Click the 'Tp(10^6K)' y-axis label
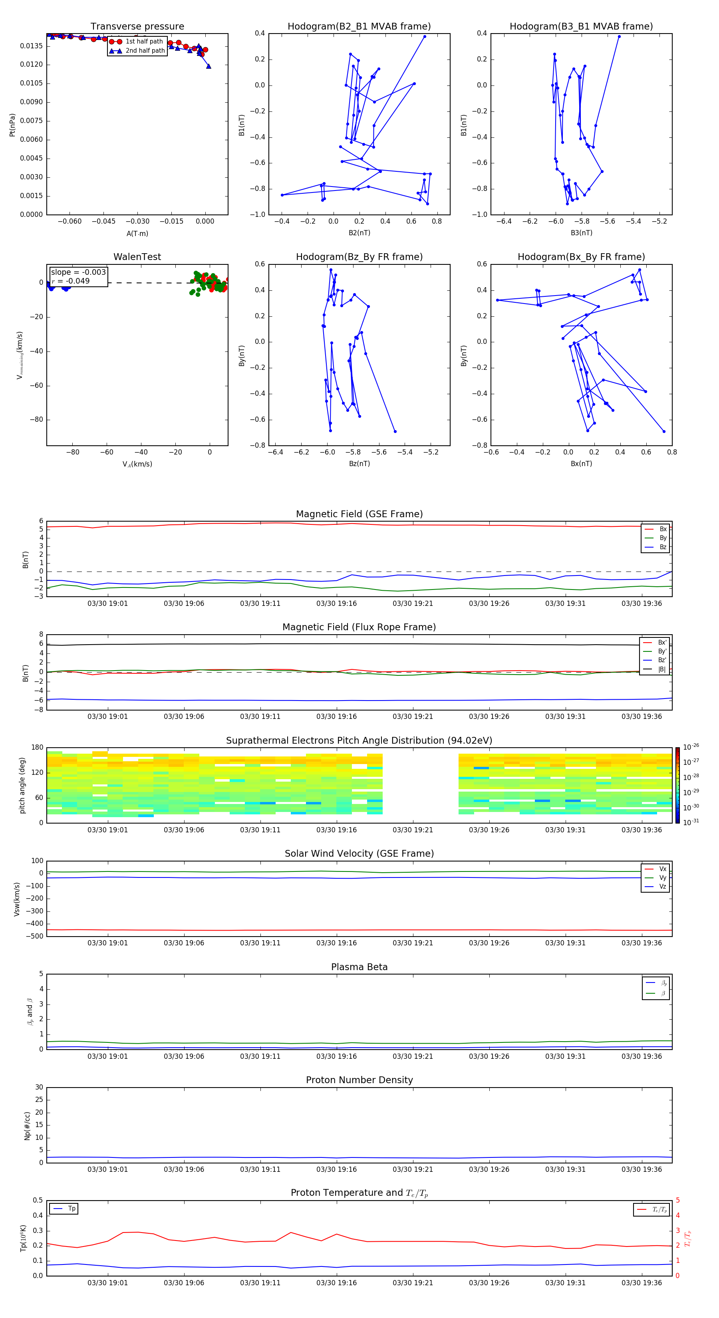 click(23, 1238)
